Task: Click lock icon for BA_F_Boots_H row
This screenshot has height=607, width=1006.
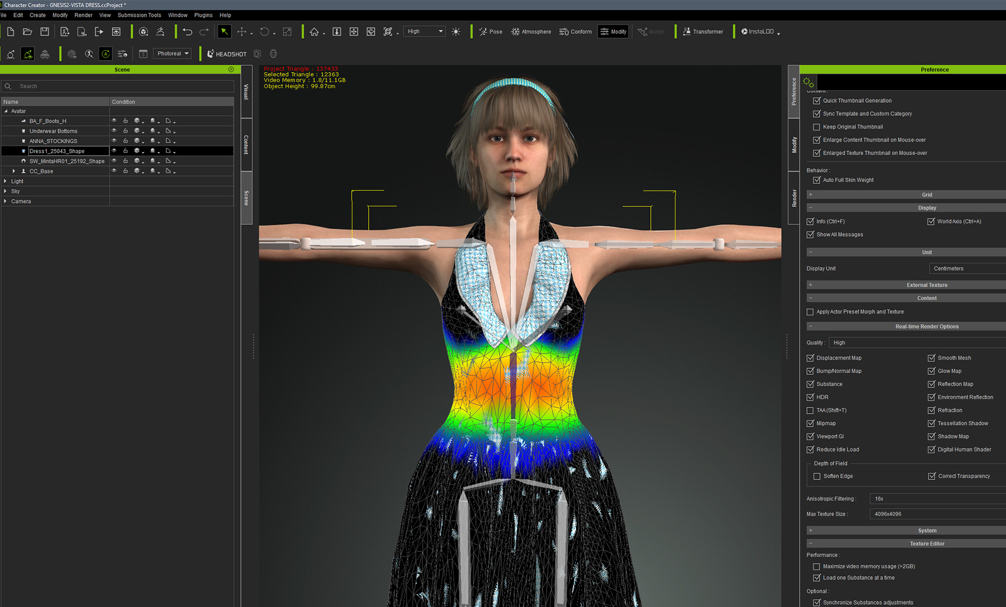Action: tap(125, 121)
